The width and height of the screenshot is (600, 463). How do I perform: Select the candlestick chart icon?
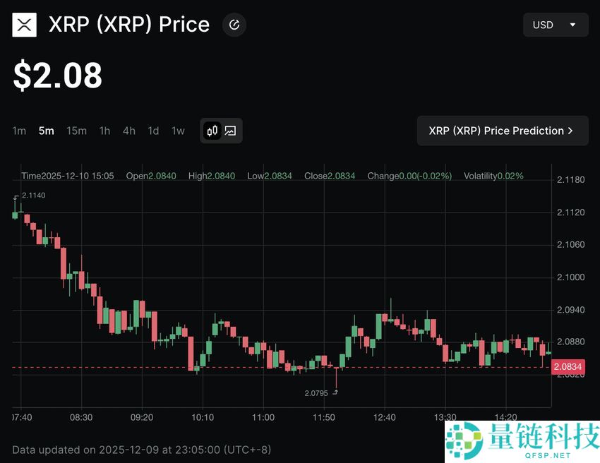click(212, 131)
